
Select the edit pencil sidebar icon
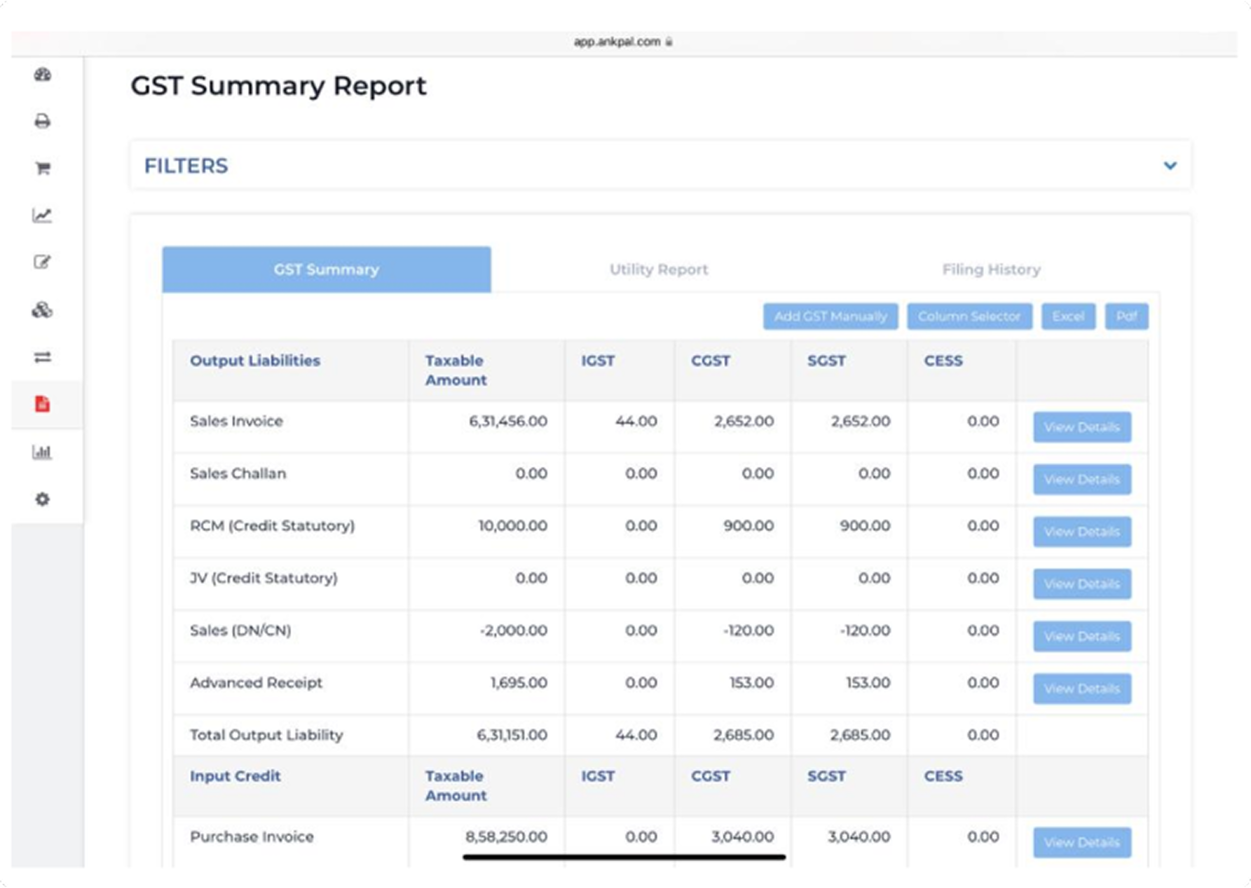[43, 262]
